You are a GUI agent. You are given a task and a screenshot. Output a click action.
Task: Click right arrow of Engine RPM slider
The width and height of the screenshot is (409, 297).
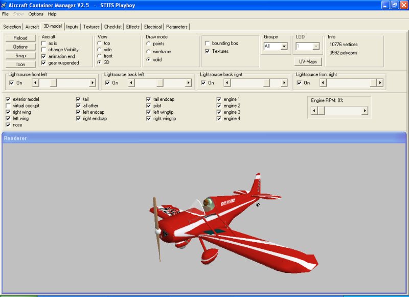pos(365,110)
